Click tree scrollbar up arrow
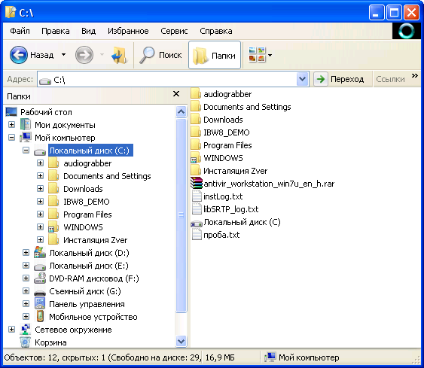The image size is (424, 368). coord(181,111)
